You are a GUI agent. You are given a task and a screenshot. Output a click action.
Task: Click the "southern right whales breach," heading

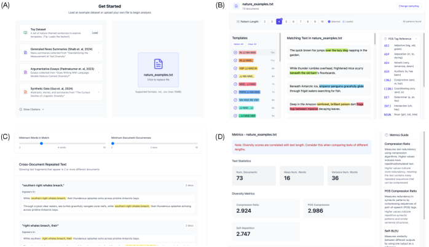[x=43, y=186]
